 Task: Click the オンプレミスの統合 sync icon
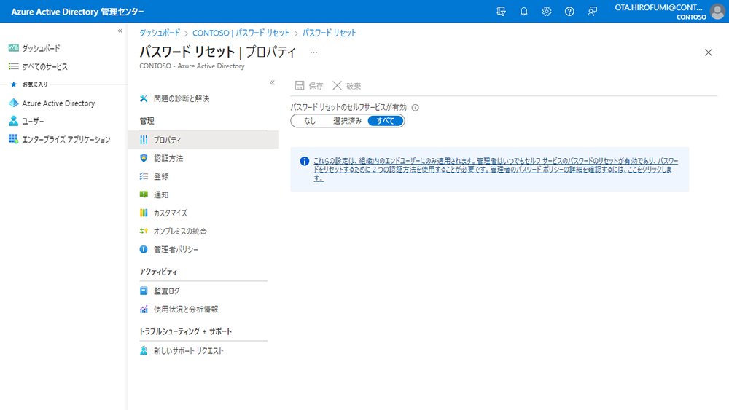144,231
